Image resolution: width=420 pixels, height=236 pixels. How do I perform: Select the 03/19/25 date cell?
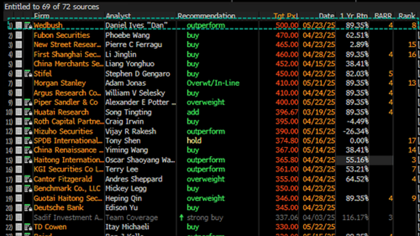pos(319,112)
